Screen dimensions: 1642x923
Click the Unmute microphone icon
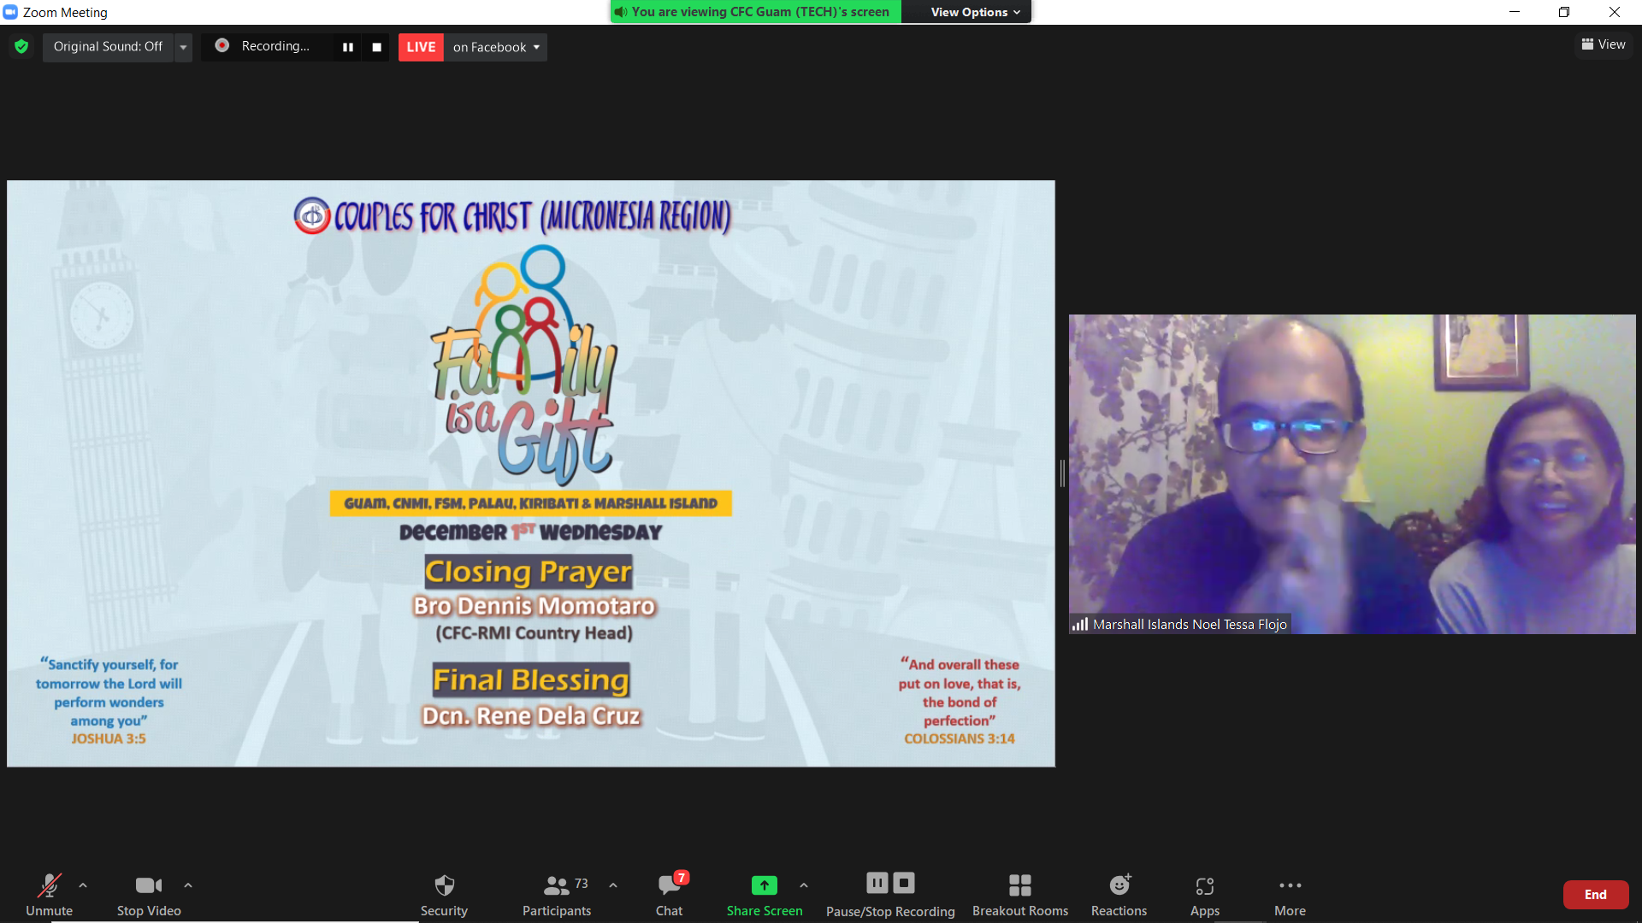point(49,885)
